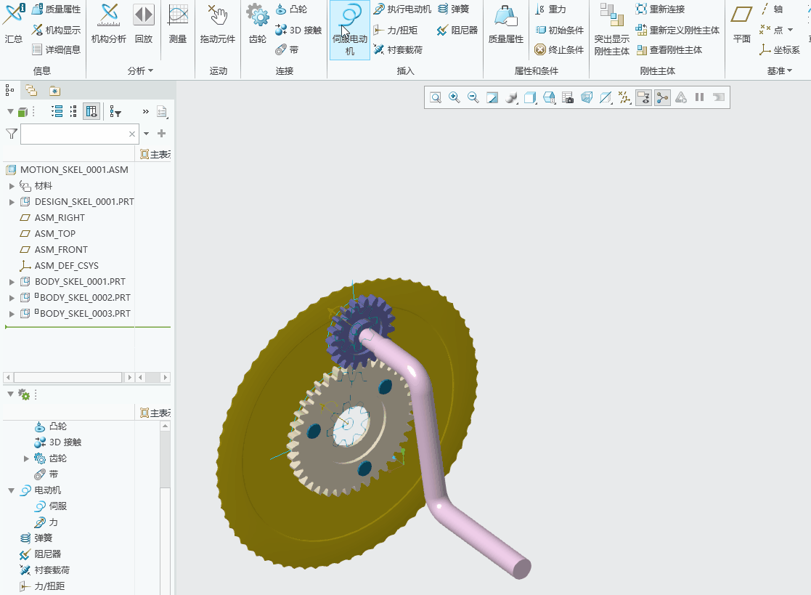Open the 齿轮 gear connection tool
Screen dimensions: 811x595
(257, 24)
